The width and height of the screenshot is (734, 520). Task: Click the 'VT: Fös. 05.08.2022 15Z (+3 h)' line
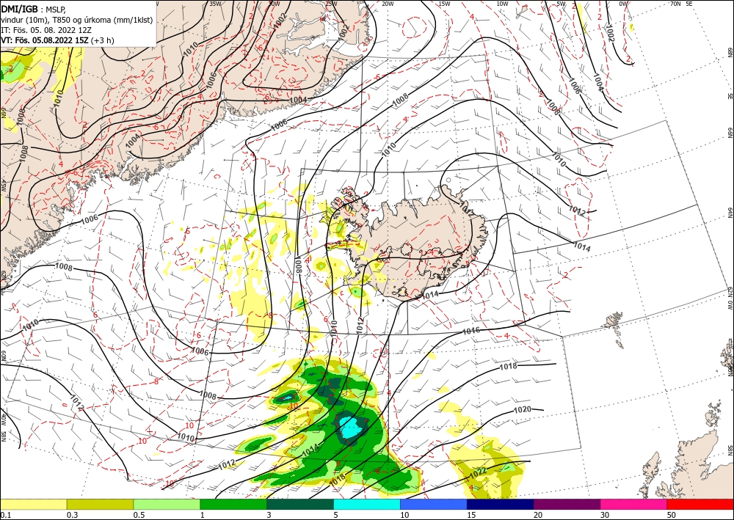tap(57, 40)
